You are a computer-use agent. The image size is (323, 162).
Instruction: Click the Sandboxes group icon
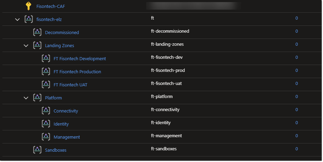click(37, 150)
